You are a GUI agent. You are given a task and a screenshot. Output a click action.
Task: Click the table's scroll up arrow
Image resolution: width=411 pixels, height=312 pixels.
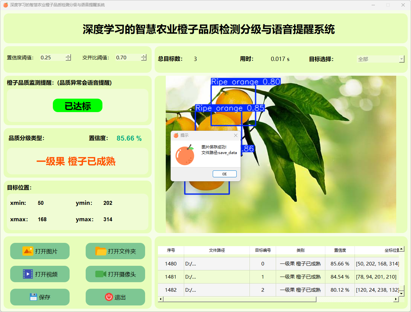pyautogui.click(x=402, y=249)
